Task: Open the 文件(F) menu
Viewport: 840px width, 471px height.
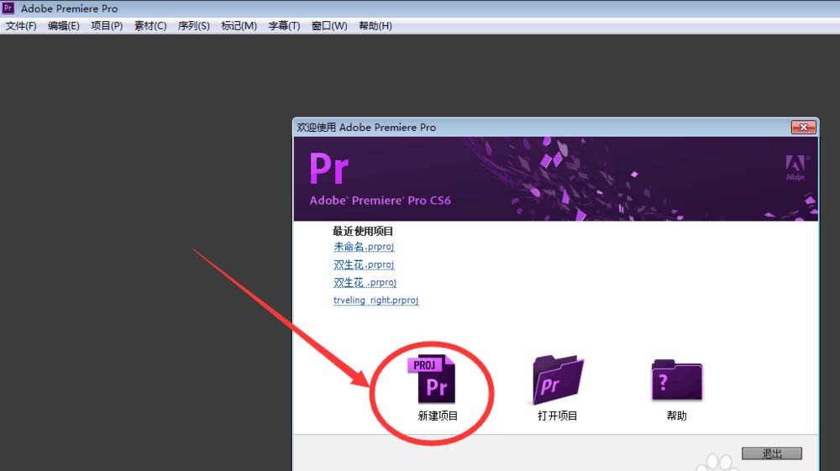Action: coord(21,26)
